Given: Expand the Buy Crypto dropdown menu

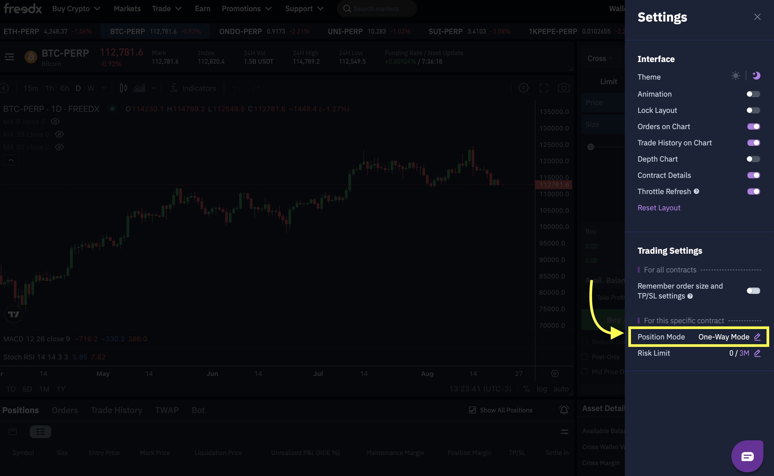Looking at the screenshot, I should pyautogui.click(x=76, y=9).
